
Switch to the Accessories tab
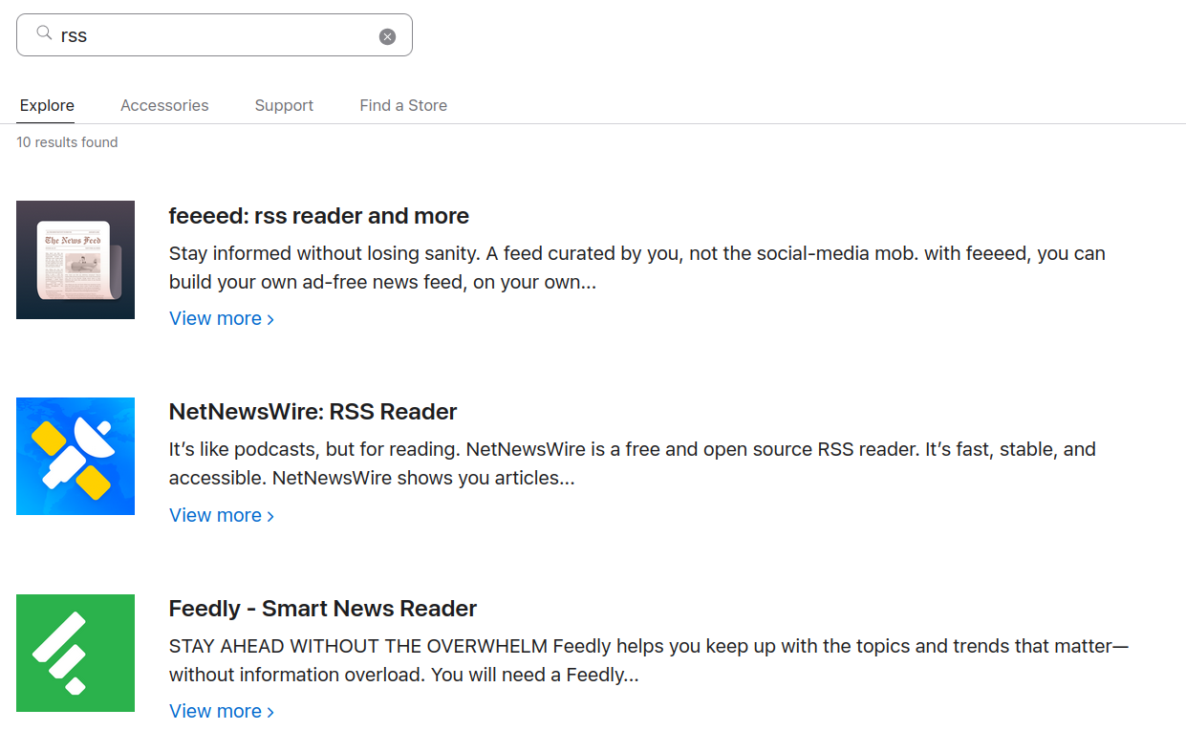(163, 105)
